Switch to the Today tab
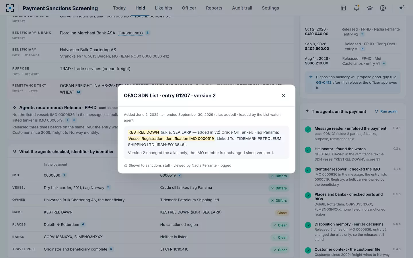Image resolution: width=413 pixels, height=258 pixels. [119, 8]
